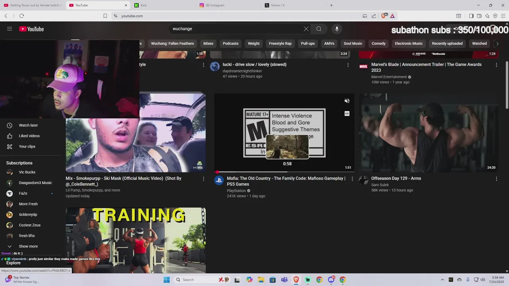Toggle the browser sidebar panel
This screenshot has height=286, width=509.
(471, 16)
